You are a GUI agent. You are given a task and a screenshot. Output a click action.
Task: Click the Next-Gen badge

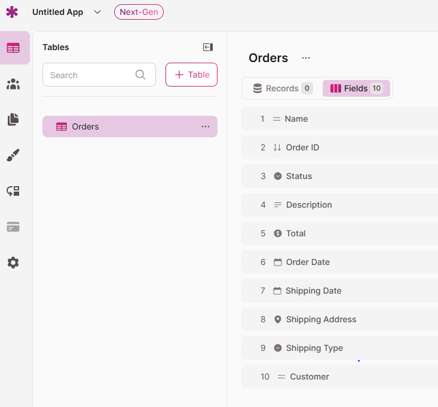139,12
